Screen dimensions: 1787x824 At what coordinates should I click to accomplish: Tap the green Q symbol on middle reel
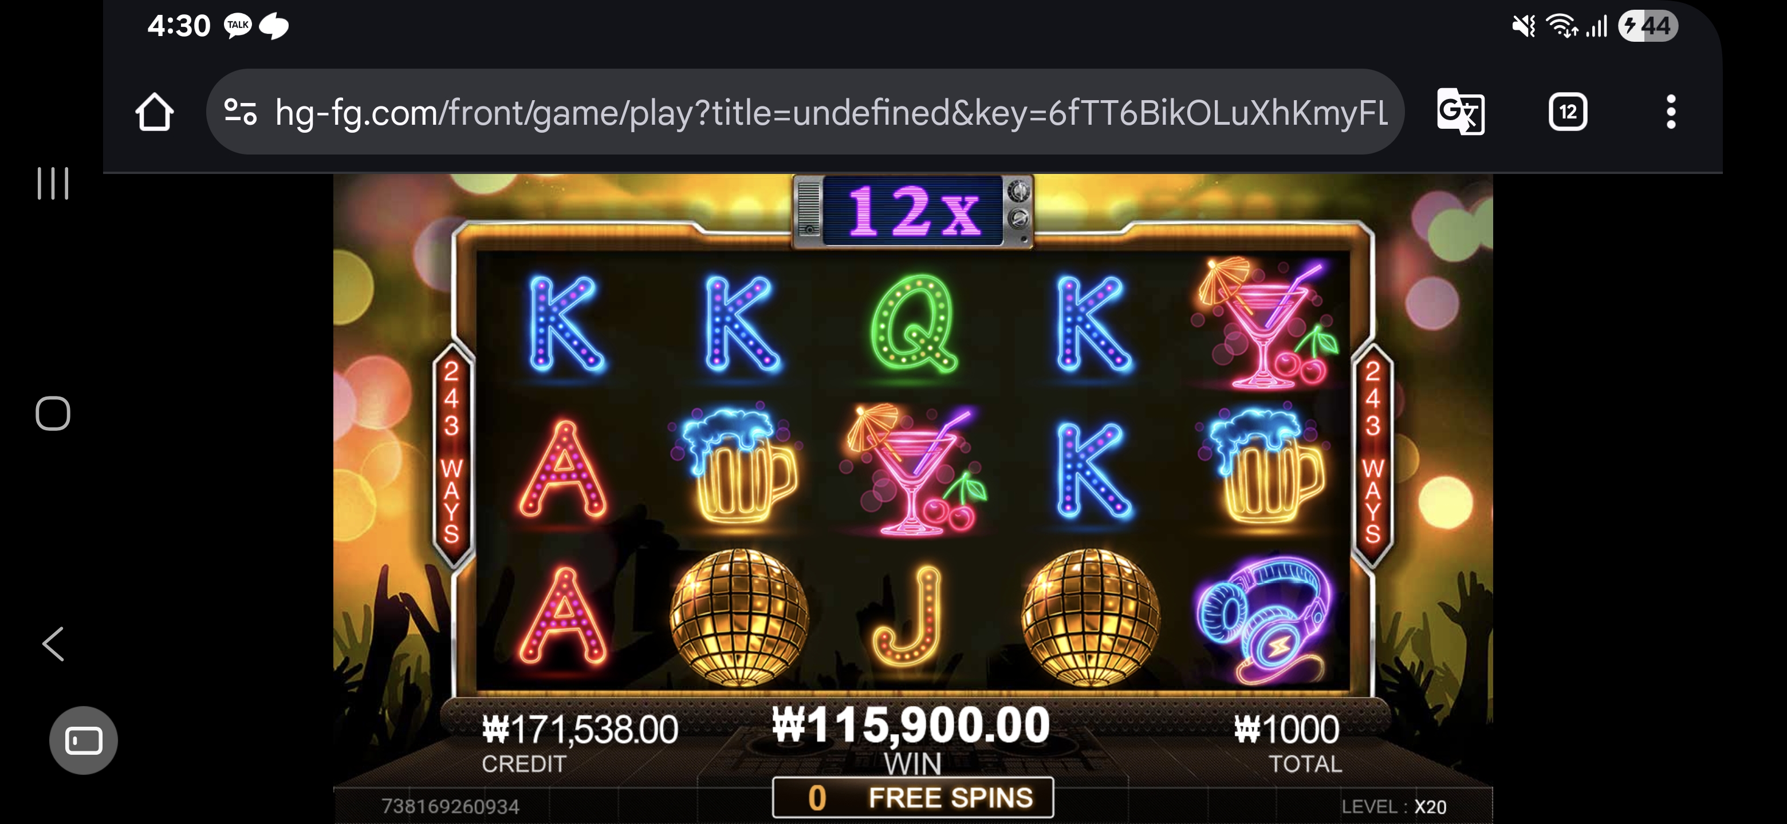(914, 324)
